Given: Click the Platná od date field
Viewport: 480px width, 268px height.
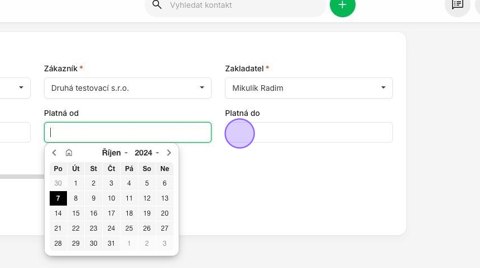Looking at the screenshot, I should pos(128,132).
